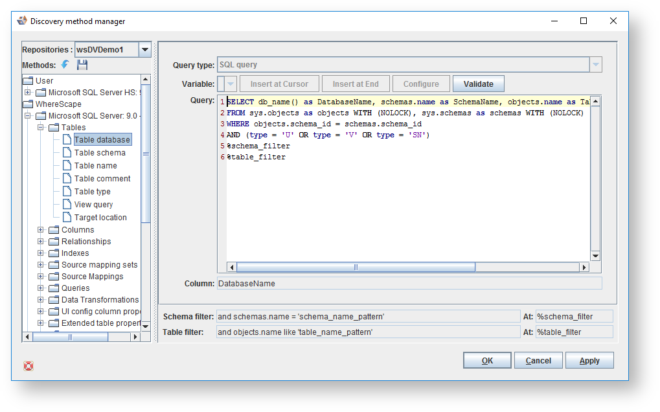
Task: Expand the Relationships tree node
Action: (41, 242)
